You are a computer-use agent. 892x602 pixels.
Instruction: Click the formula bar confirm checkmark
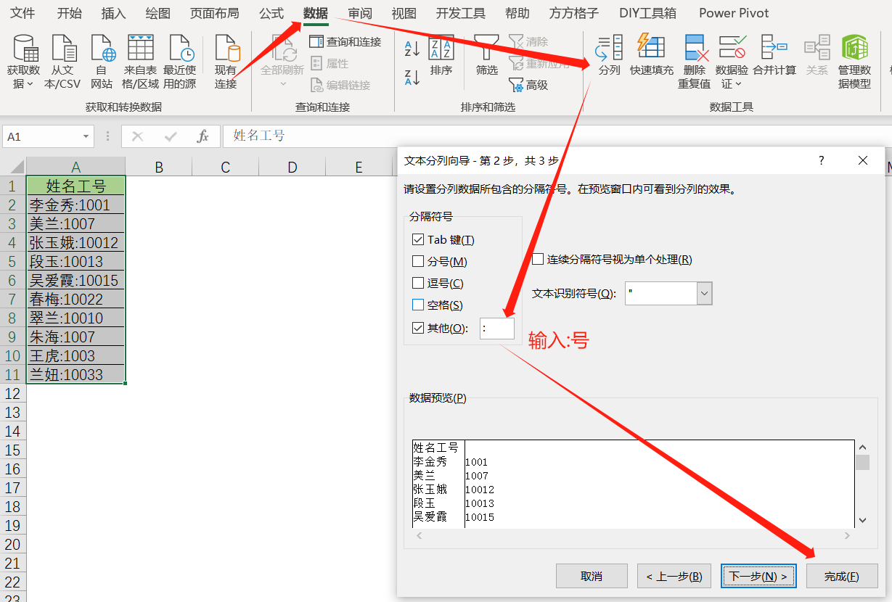point(171,136)
